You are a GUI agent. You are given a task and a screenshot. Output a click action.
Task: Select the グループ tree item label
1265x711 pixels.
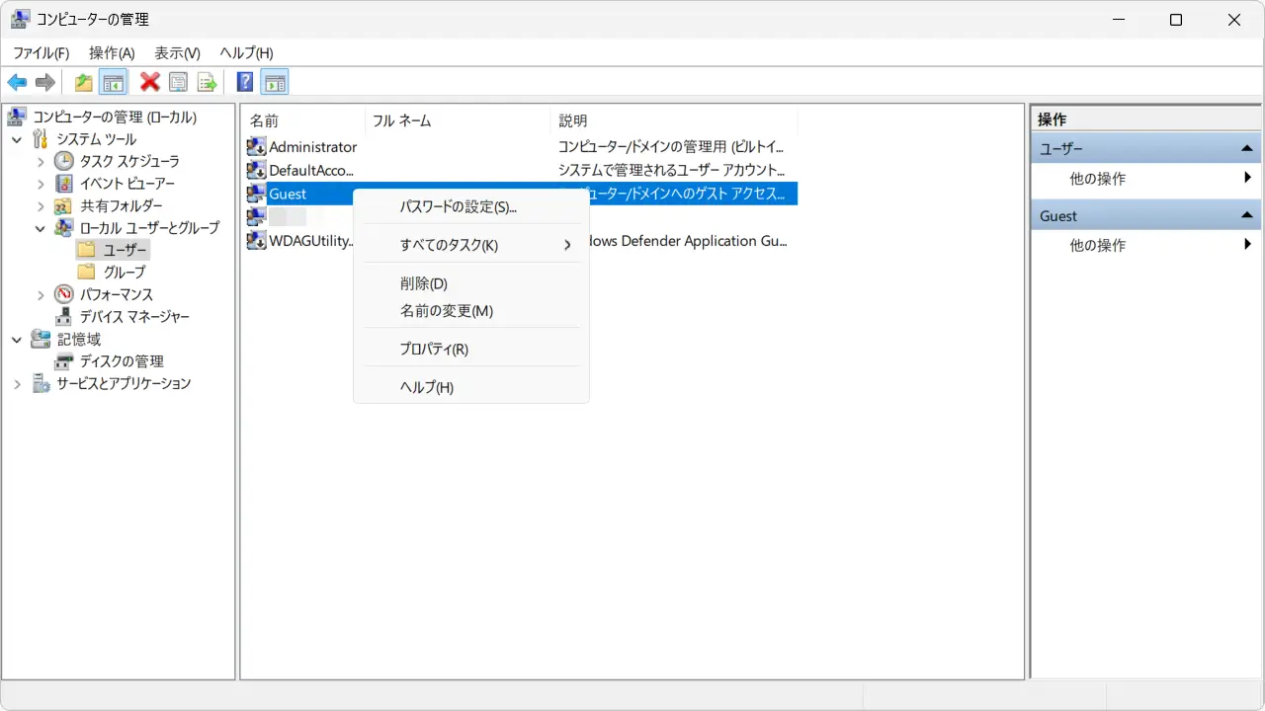(x=125, y=272)
